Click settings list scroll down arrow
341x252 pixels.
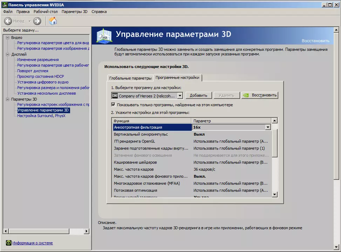point(275,195)
